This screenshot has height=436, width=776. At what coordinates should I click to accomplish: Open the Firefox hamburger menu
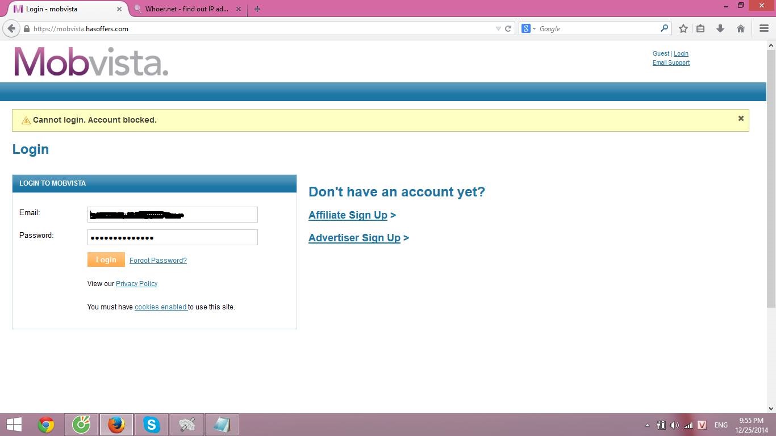click(764, 28)
